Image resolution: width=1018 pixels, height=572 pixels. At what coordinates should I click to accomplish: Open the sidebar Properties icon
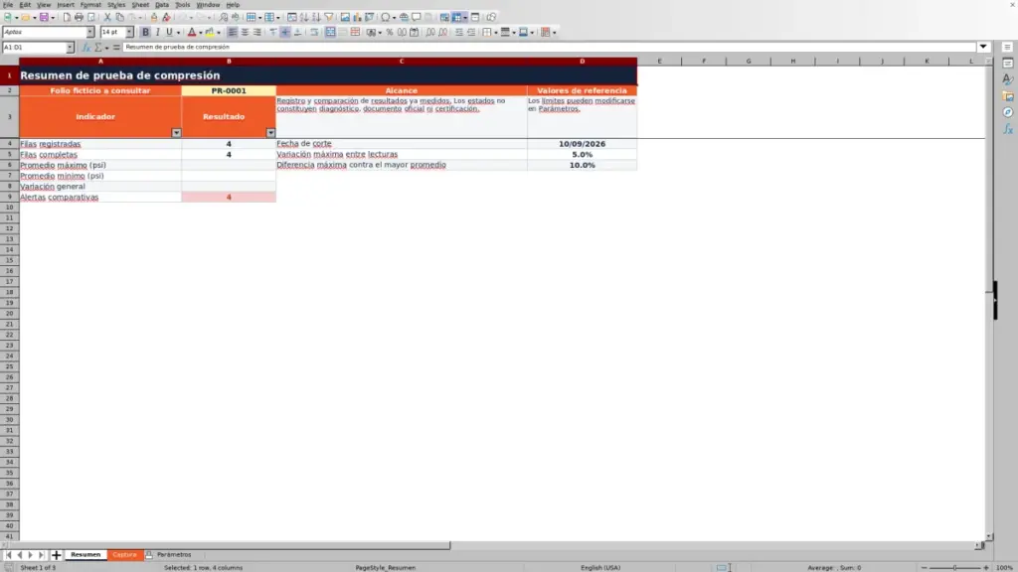(1008, 63)
